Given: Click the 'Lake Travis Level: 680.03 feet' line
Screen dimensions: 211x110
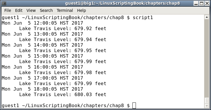Looking at the screenshot, I should [63, 94].
